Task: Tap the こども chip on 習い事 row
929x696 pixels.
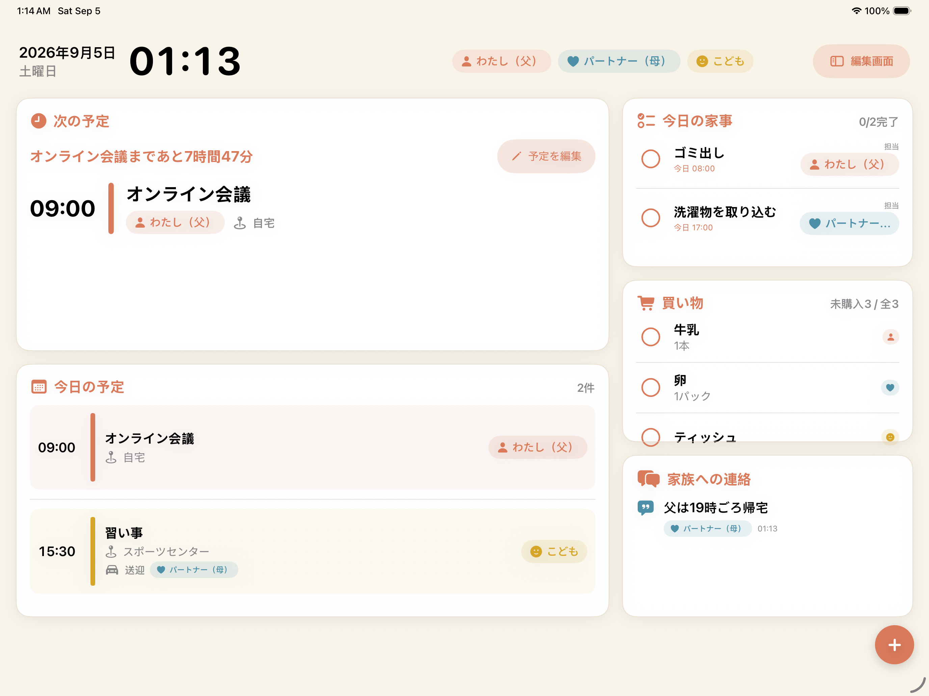Action: pyautogui.click(x=554, y=551)
